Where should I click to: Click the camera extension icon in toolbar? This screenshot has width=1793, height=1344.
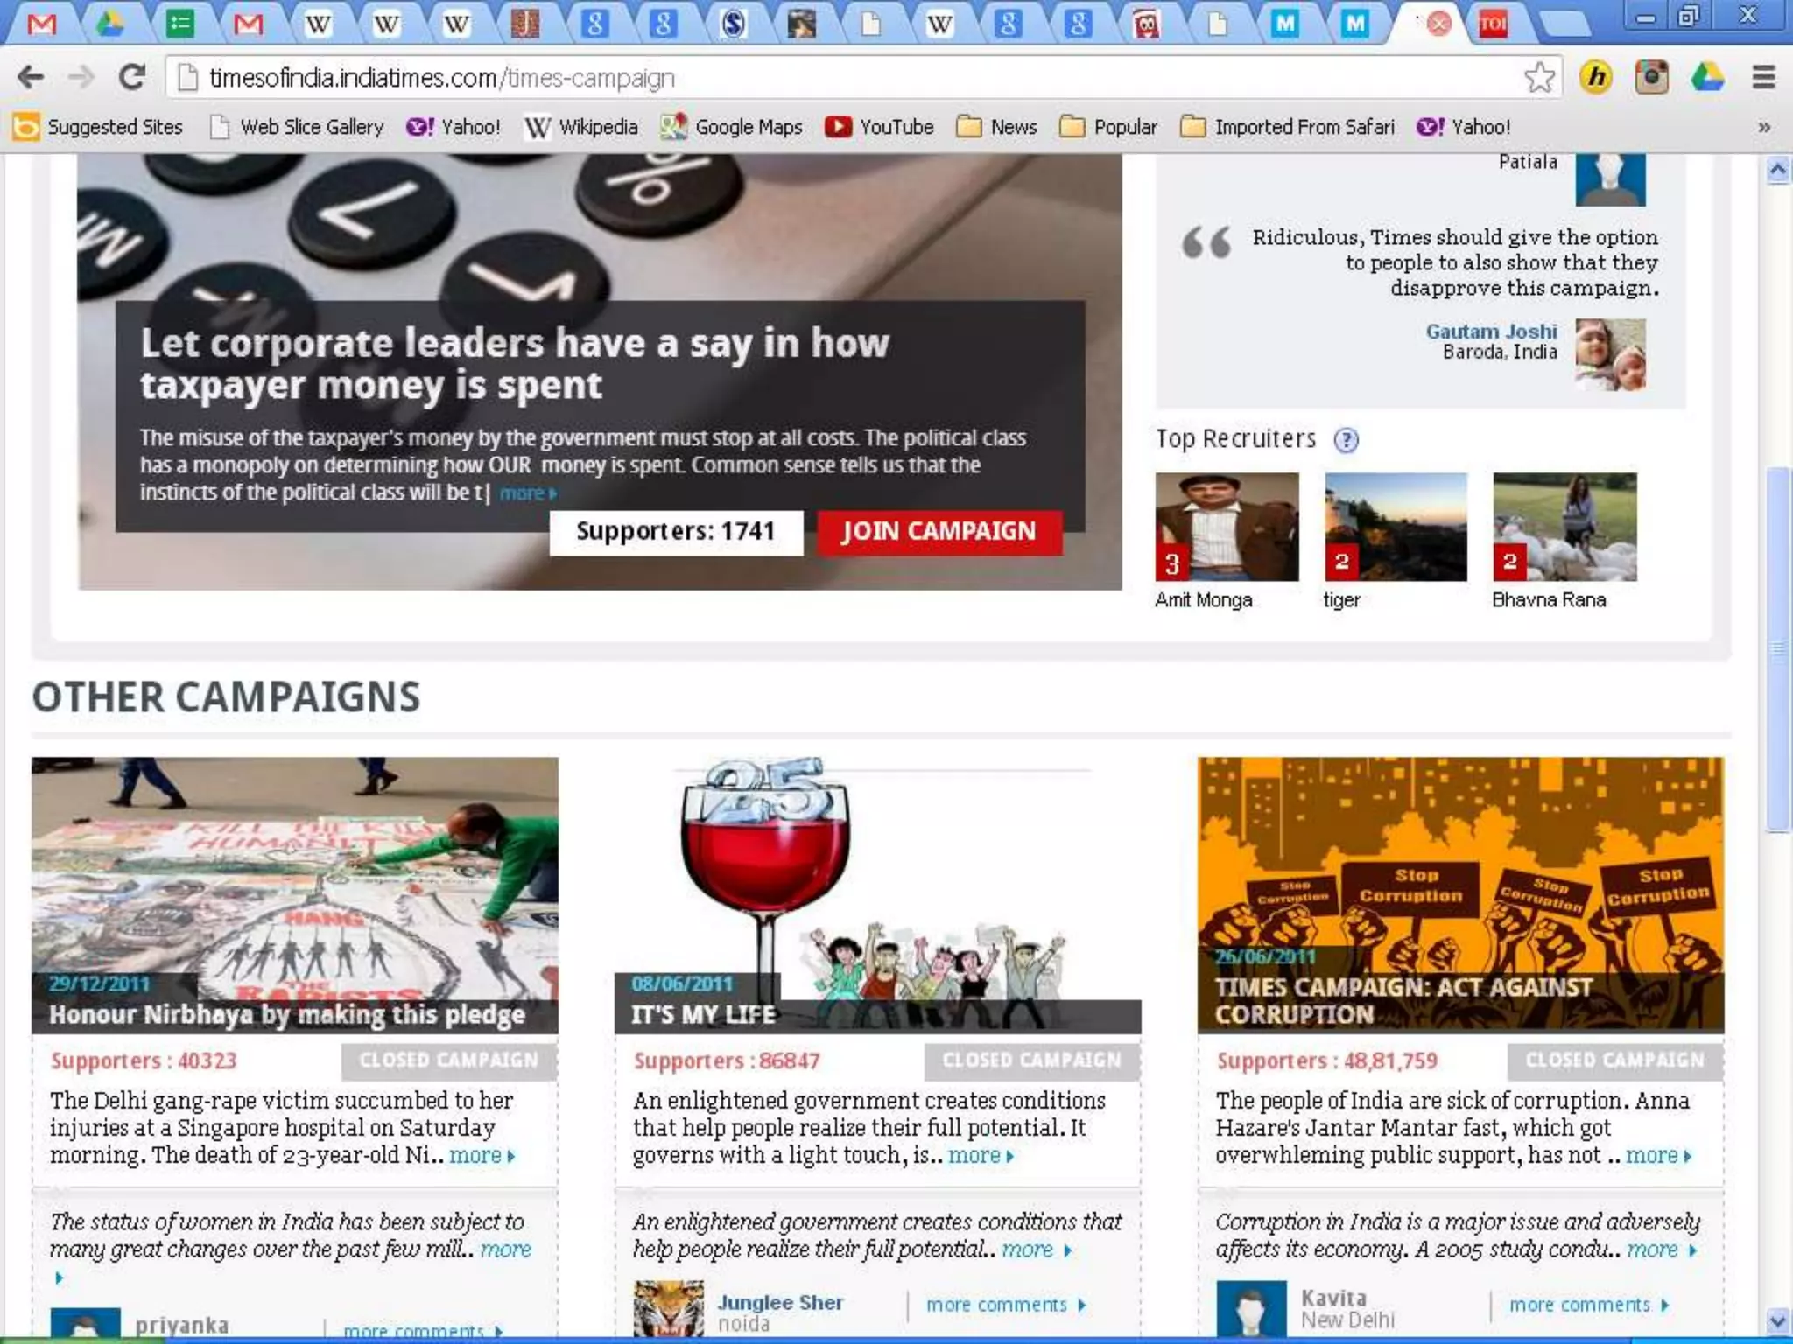1651,78
